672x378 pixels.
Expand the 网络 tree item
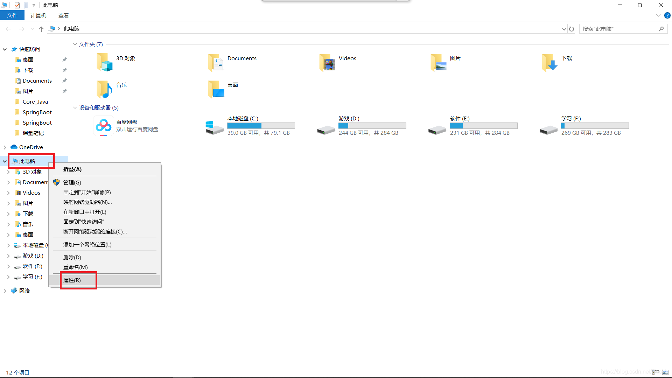click(x=4, y=290)
